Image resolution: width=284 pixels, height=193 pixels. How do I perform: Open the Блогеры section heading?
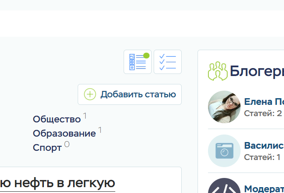[256, 71]
